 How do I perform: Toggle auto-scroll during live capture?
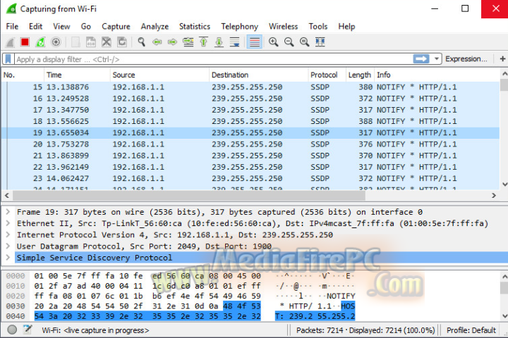(234, 42)
